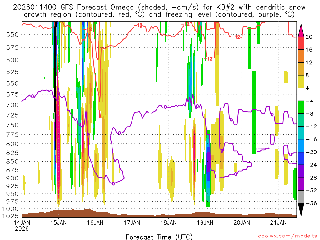Image resolution: width=320 pixels, height=240 pixels.
Task: Click the coolwx.com/modelts watermark link text
Action: point(287,236)
